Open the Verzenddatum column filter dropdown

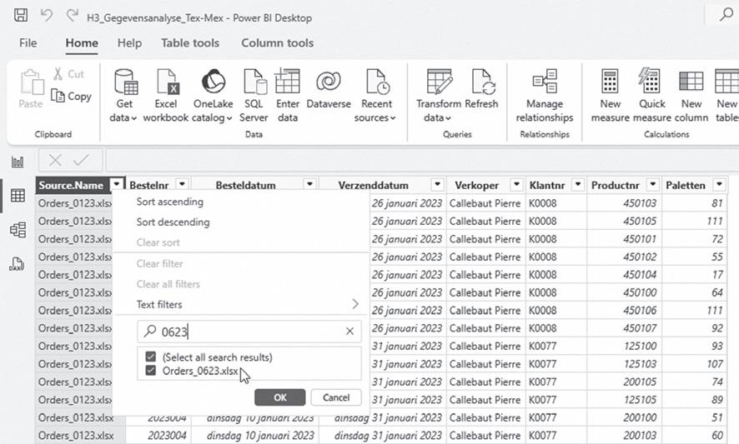pyautogui.click(x=437, y=184)
